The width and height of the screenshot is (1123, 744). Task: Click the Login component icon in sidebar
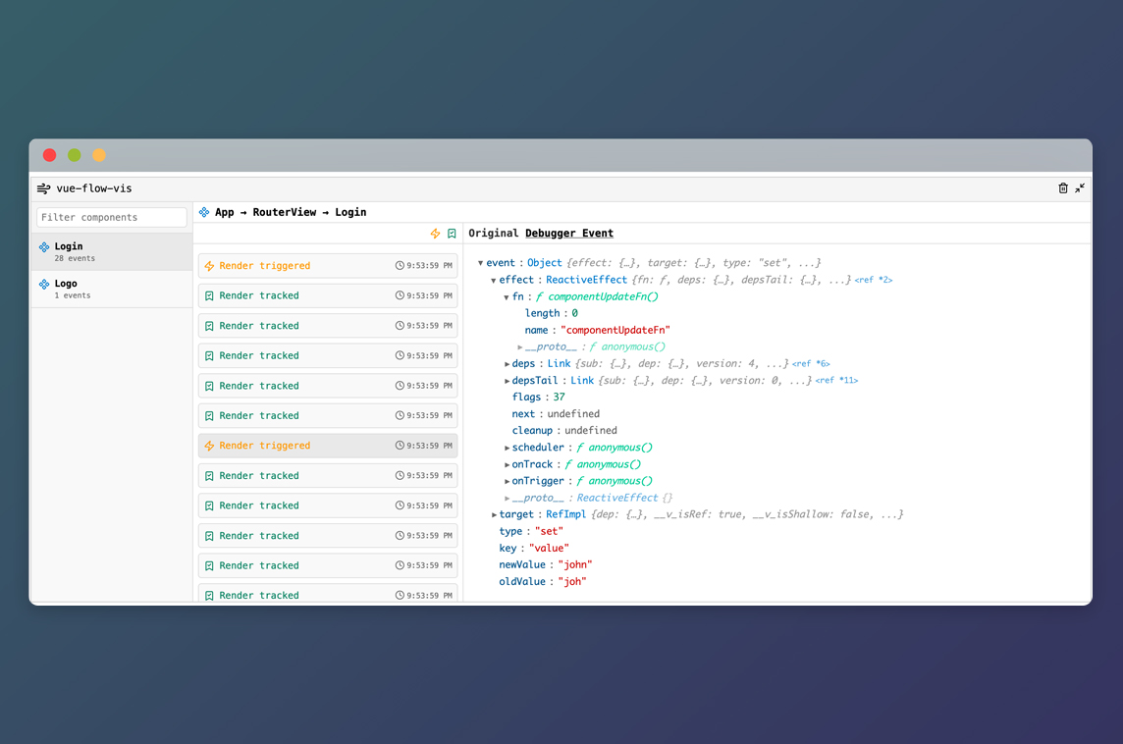(44, 247)
